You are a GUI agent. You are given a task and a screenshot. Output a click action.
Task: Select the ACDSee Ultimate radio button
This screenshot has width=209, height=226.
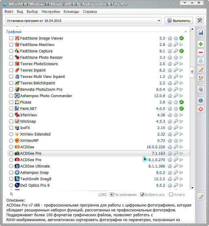pos(11,166)
